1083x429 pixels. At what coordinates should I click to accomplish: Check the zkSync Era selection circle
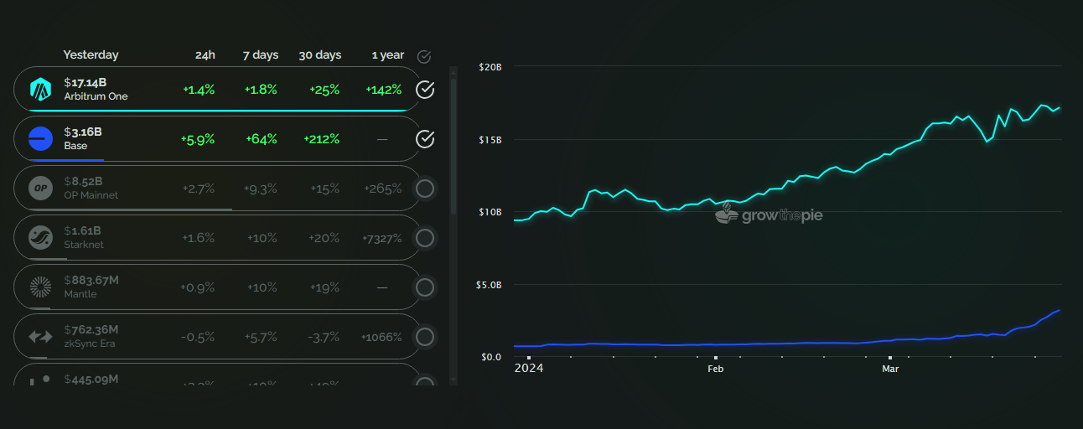(x=425, y=337)
